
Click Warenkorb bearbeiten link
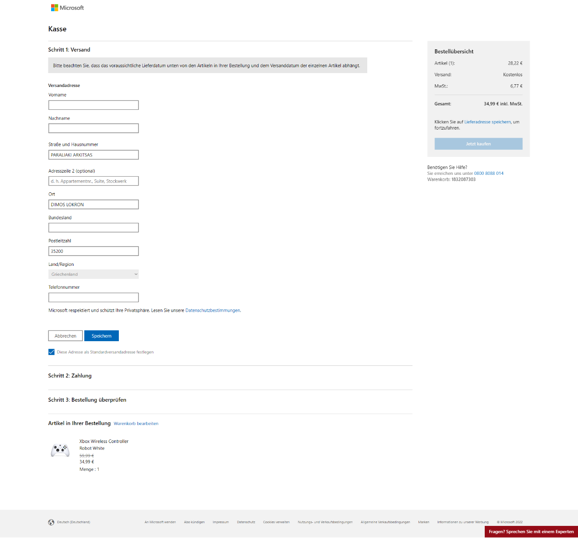[136, 424]
